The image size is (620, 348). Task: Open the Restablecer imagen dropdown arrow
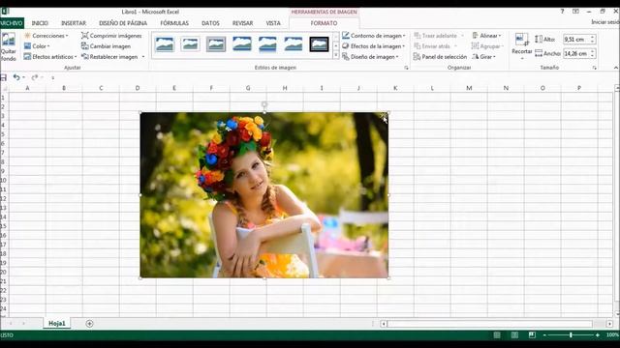click(x=143, y=57)
